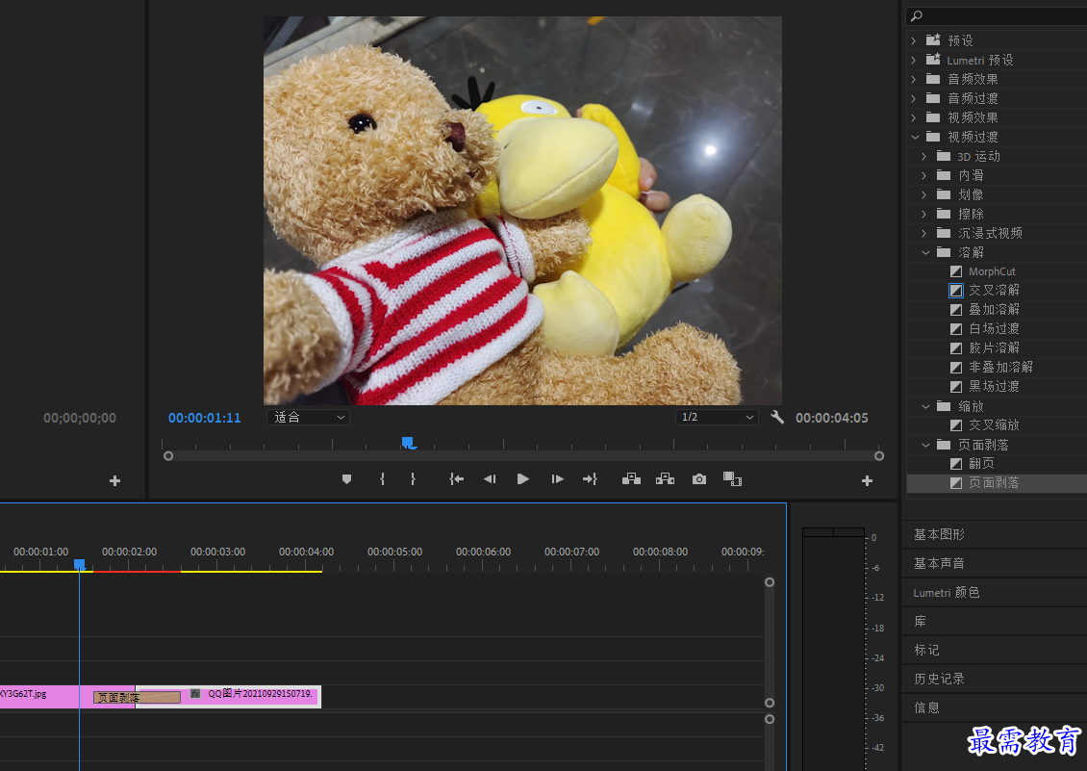Click the effects search magnifier icon

coord(917,15)
